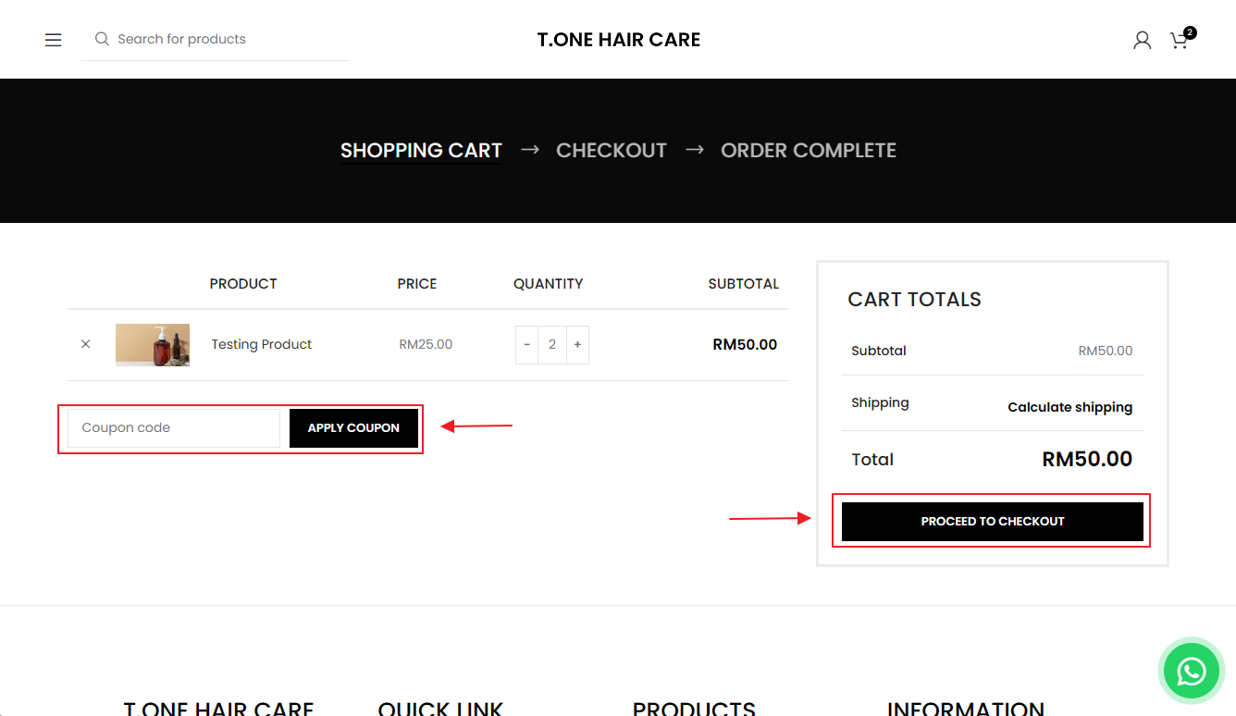
Task: Focus the Search for products field
Action: 227,39
